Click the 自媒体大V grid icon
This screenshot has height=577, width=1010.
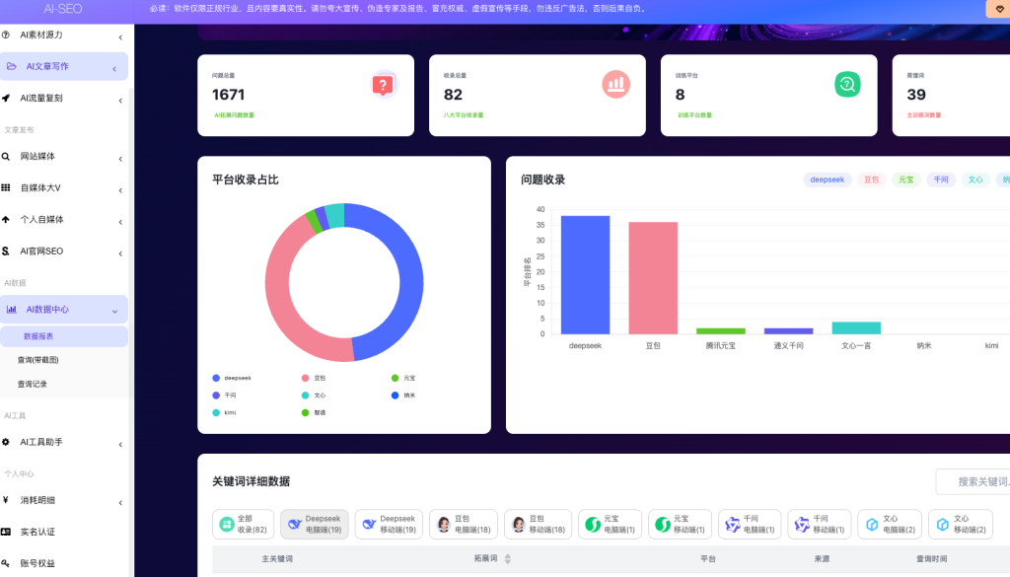(7, 187)
